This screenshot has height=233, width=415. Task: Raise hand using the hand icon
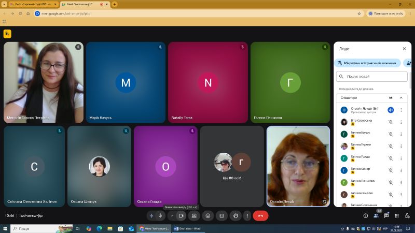(236, 215)
